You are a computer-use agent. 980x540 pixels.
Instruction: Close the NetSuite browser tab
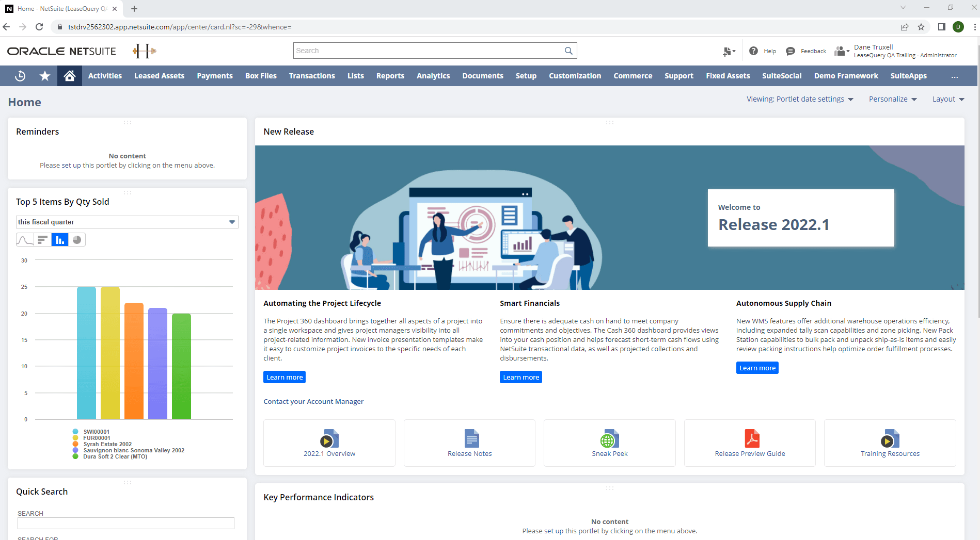coord(115,9)
